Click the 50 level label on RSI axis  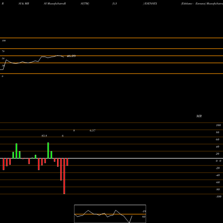3,58
